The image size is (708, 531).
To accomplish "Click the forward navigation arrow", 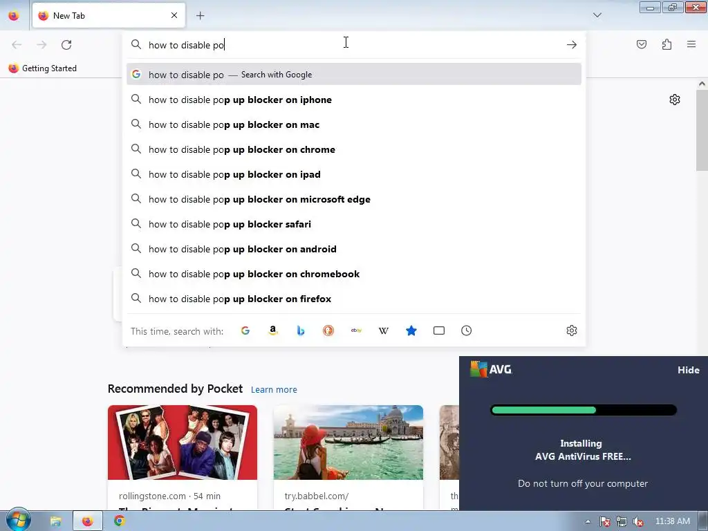I will 41,45.
